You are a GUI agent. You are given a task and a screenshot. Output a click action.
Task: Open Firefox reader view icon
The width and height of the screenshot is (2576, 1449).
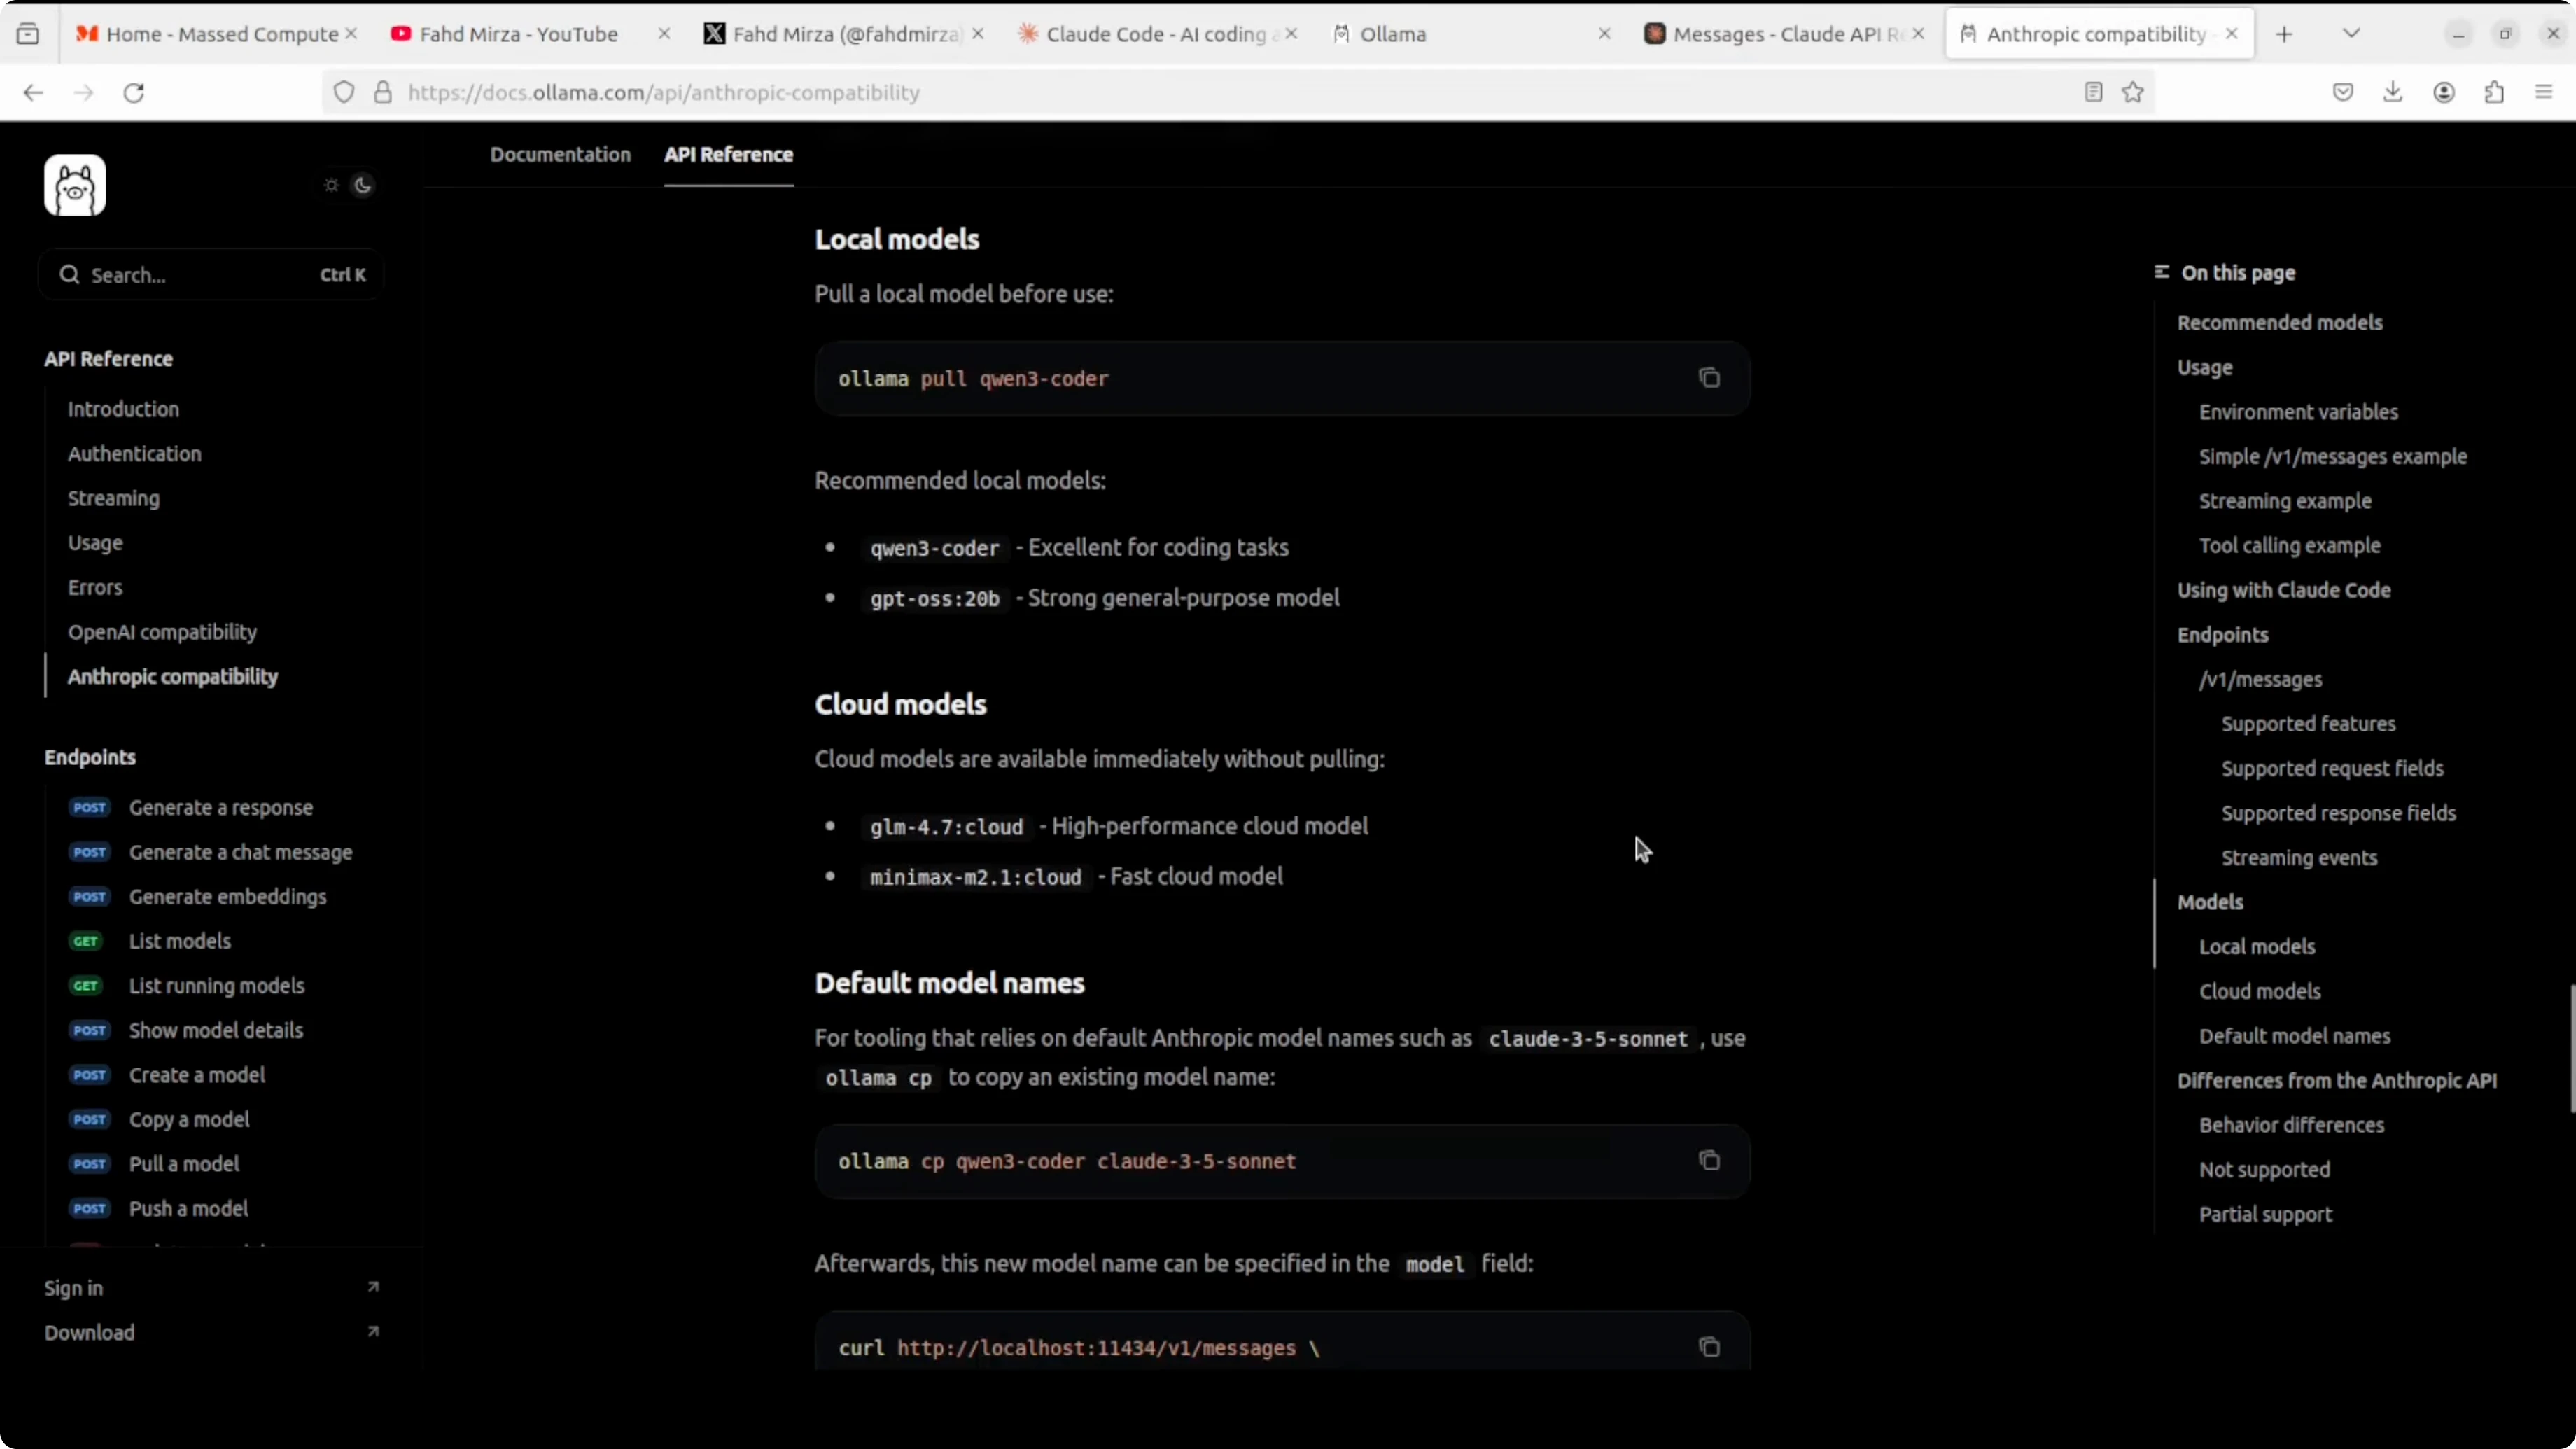pos(2093,92)
